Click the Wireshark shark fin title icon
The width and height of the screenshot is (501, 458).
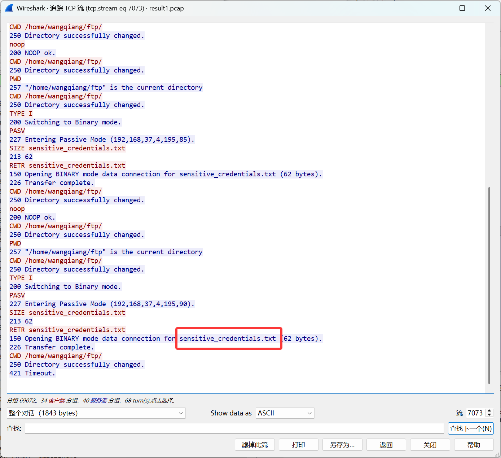point(9,8)
